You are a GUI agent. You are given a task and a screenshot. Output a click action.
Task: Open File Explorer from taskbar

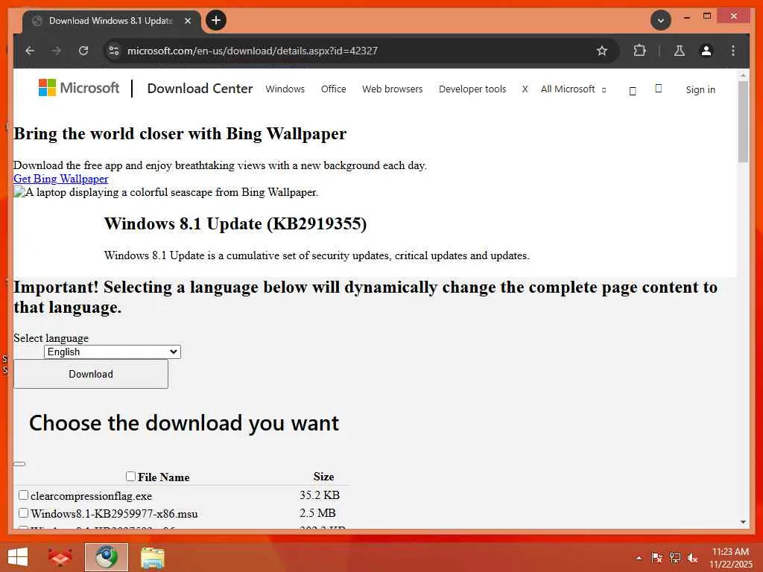point(152,557)
